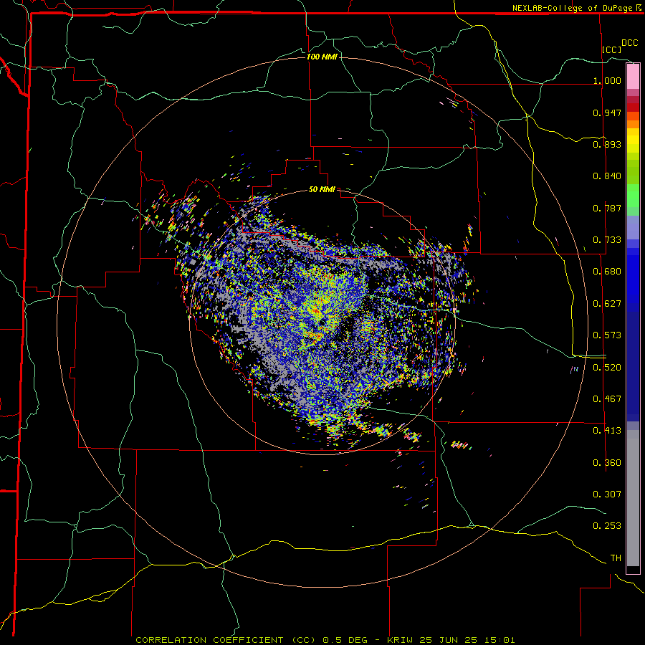The height and width of the screenshot is (645, 645).
Task: Click the 0.893 legend value
Action: click(607, 144)
